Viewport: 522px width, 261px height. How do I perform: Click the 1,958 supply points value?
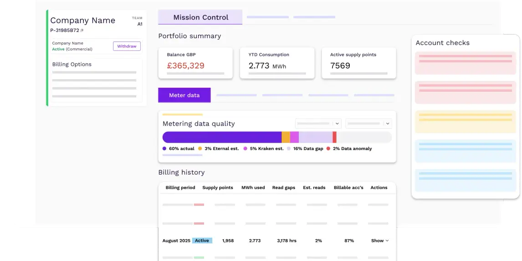point(228,241)
